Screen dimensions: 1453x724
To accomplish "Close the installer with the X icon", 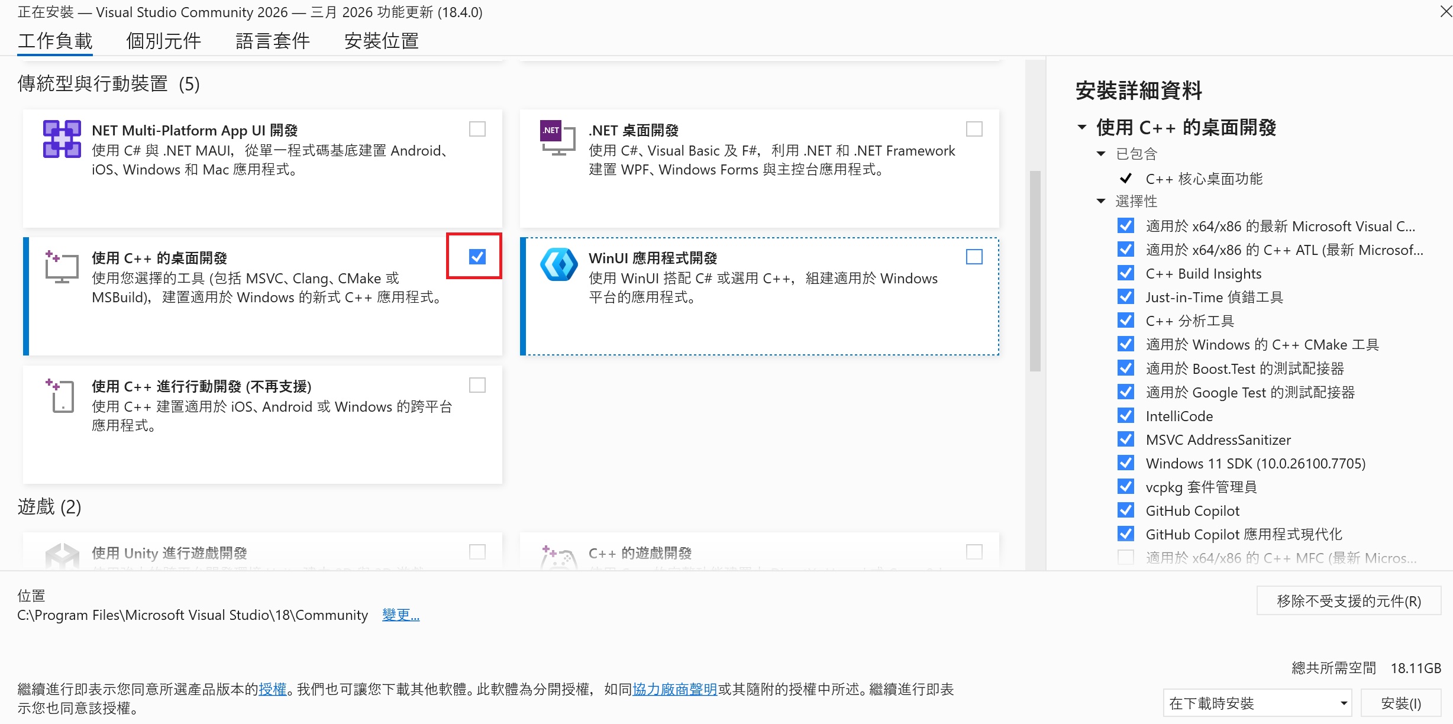I will coord(1445,11).
